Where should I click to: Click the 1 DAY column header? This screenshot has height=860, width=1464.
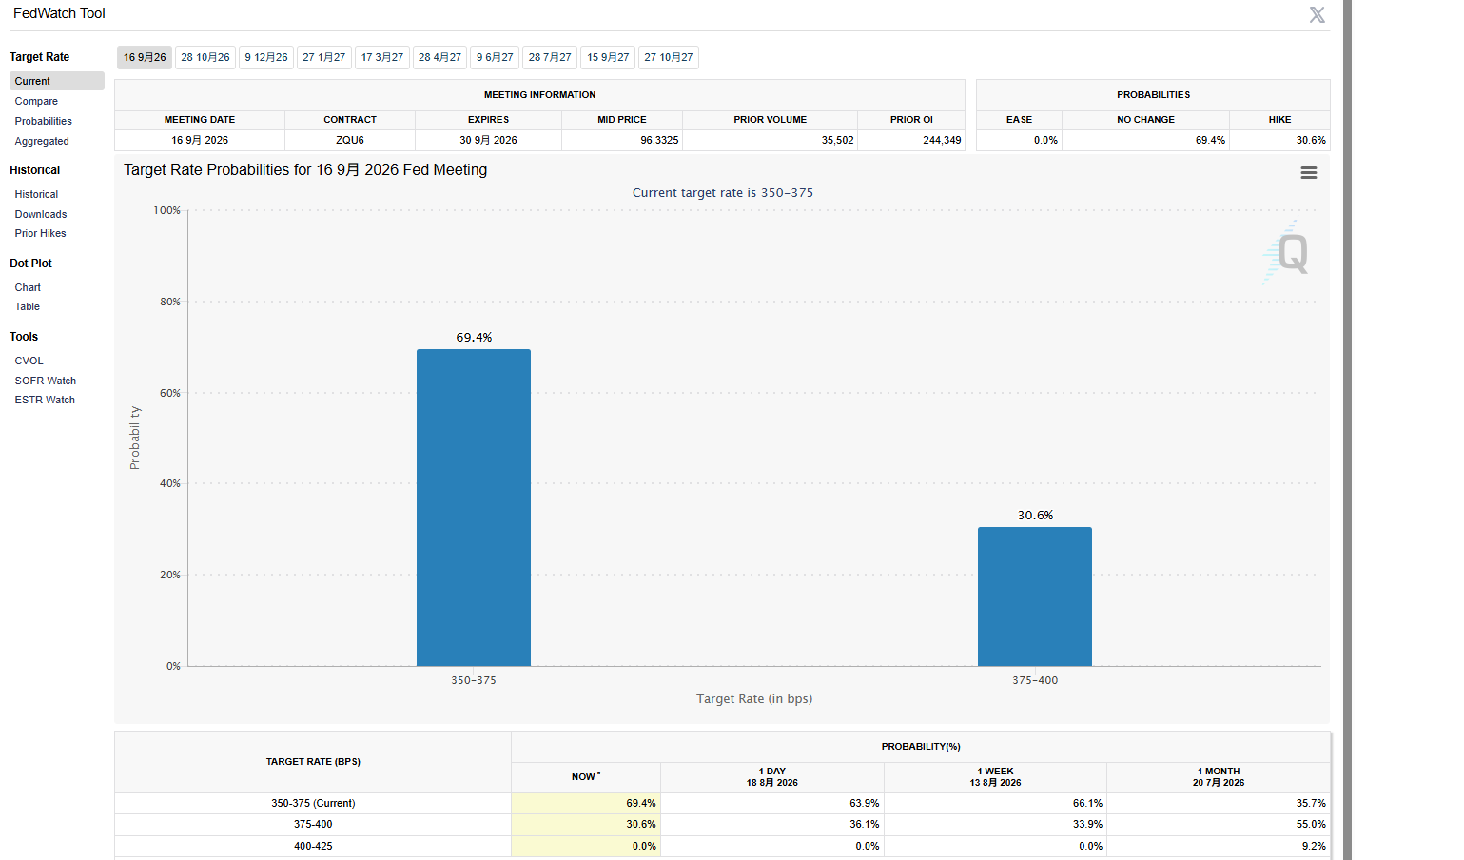tap(772, 777)
